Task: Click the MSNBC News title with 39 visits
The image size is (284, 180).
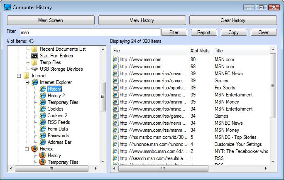Action: click(229, 74)
